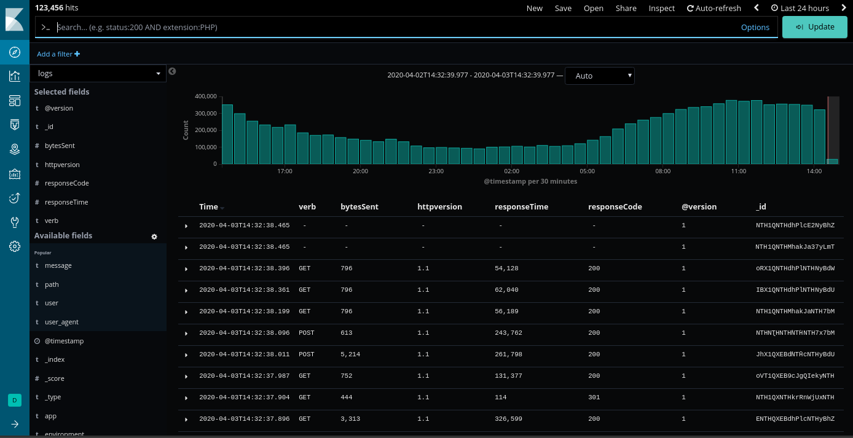The width and height of the screenshot is (853, 438).
Task: Open Management using the gear icon
Action: 15,246
